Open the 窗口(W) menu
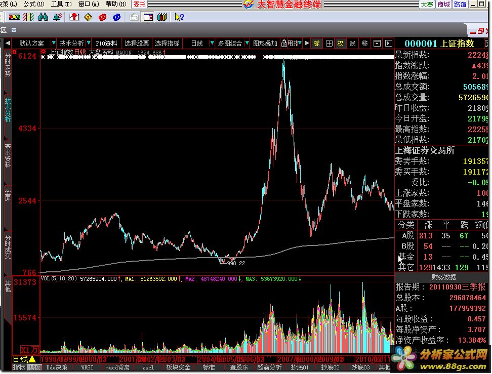Image resolution: width=492 pixels, height=374 pixels. coord(89,4)
